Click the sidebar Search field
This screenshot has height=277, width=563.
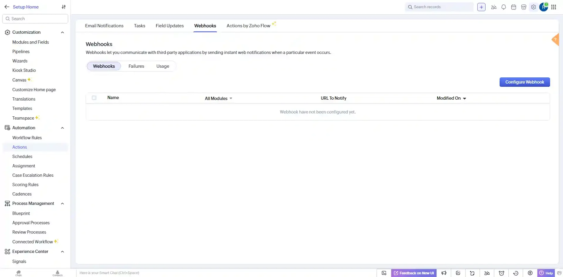[x=35, y=19]
